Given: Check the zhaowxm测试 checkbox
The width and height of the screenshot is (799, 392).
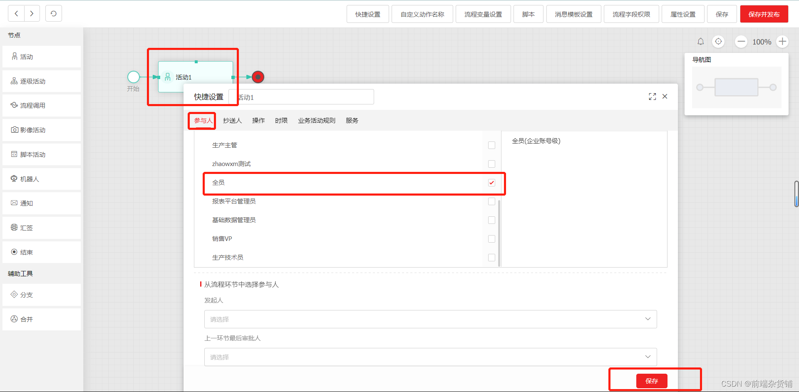Looking at the screenshot, I should 491,164.
